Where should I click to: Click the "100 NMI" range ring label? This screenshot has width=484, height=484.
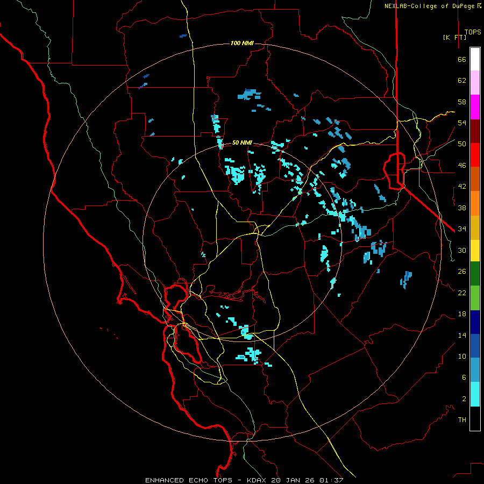point(242,43)
